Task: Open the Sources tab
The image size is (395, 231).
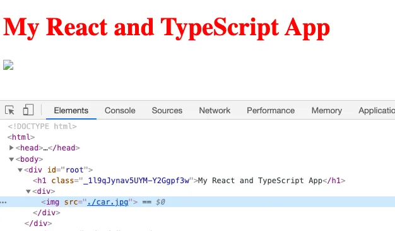Action: (167, 110)
